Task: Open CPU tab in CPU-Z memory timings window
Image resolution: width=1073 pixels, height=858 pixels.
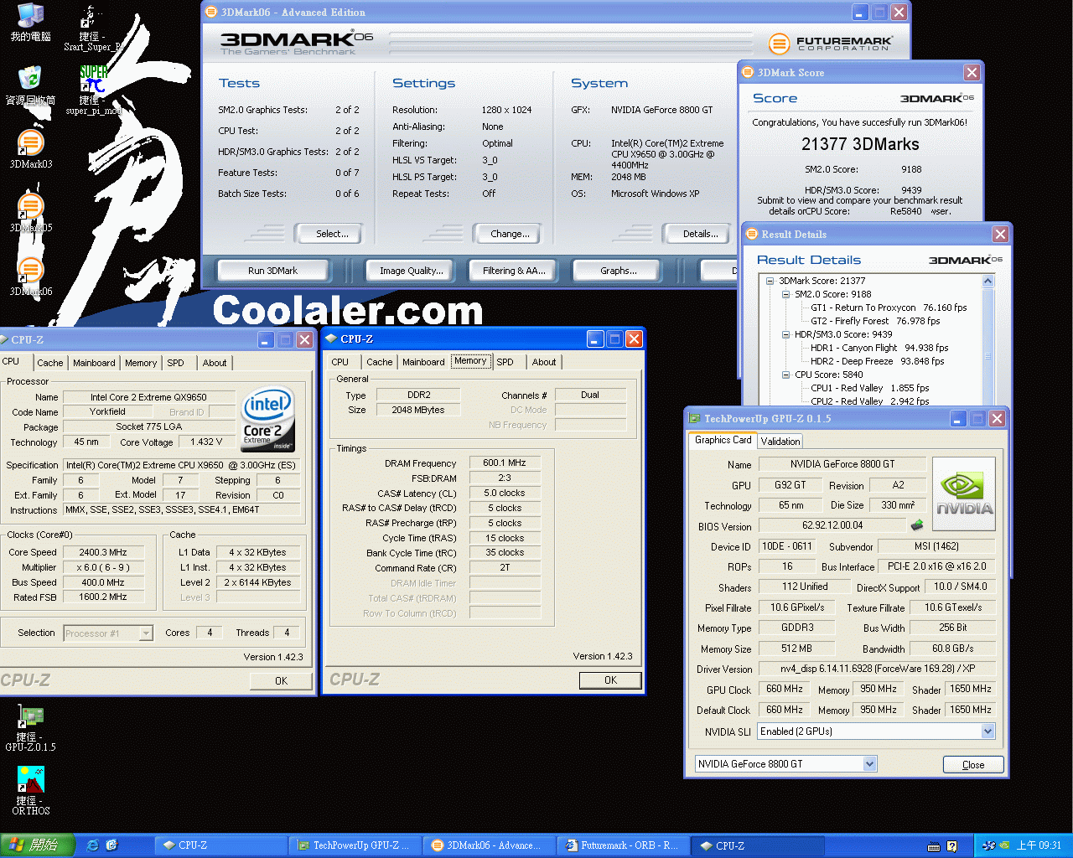Action: [340, 362]
